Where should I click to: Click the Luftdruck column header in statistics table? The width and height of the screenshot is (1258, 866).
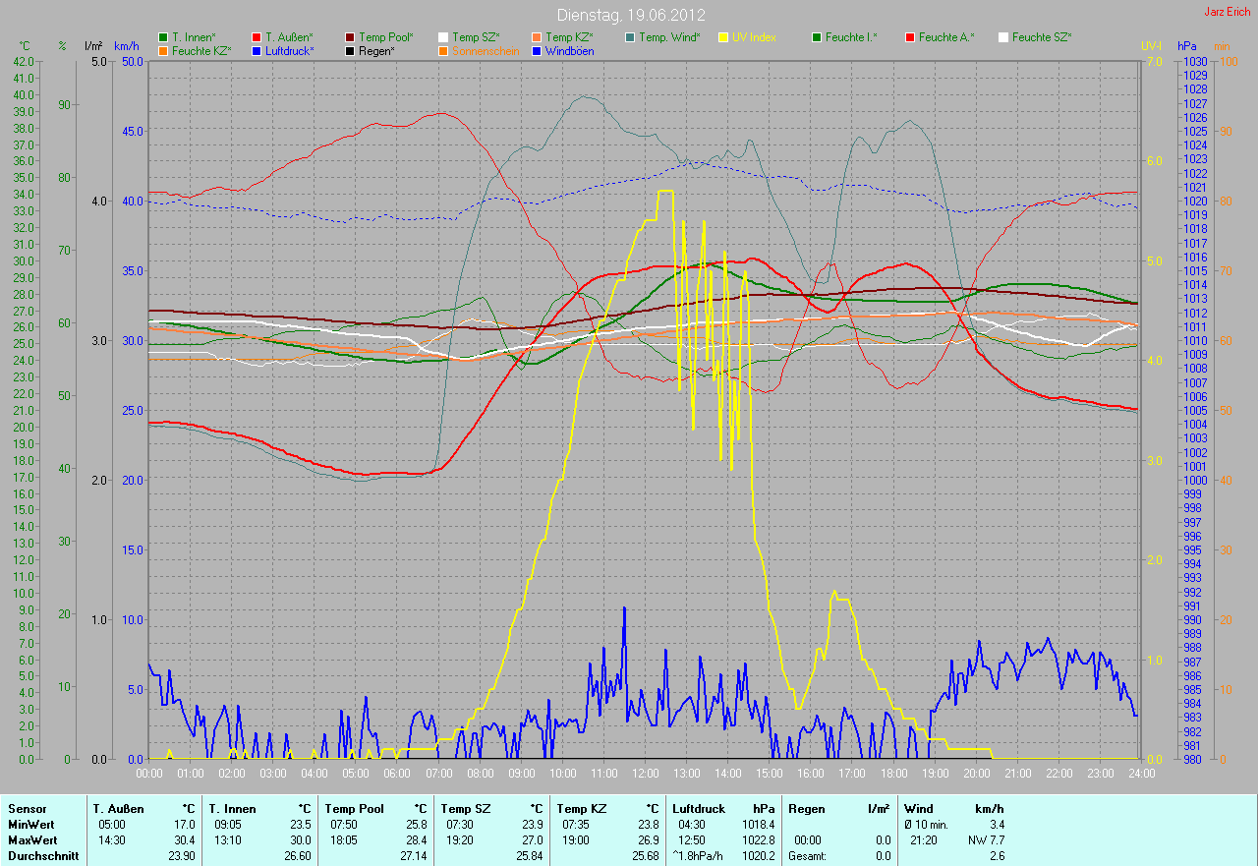pos(700,809)
